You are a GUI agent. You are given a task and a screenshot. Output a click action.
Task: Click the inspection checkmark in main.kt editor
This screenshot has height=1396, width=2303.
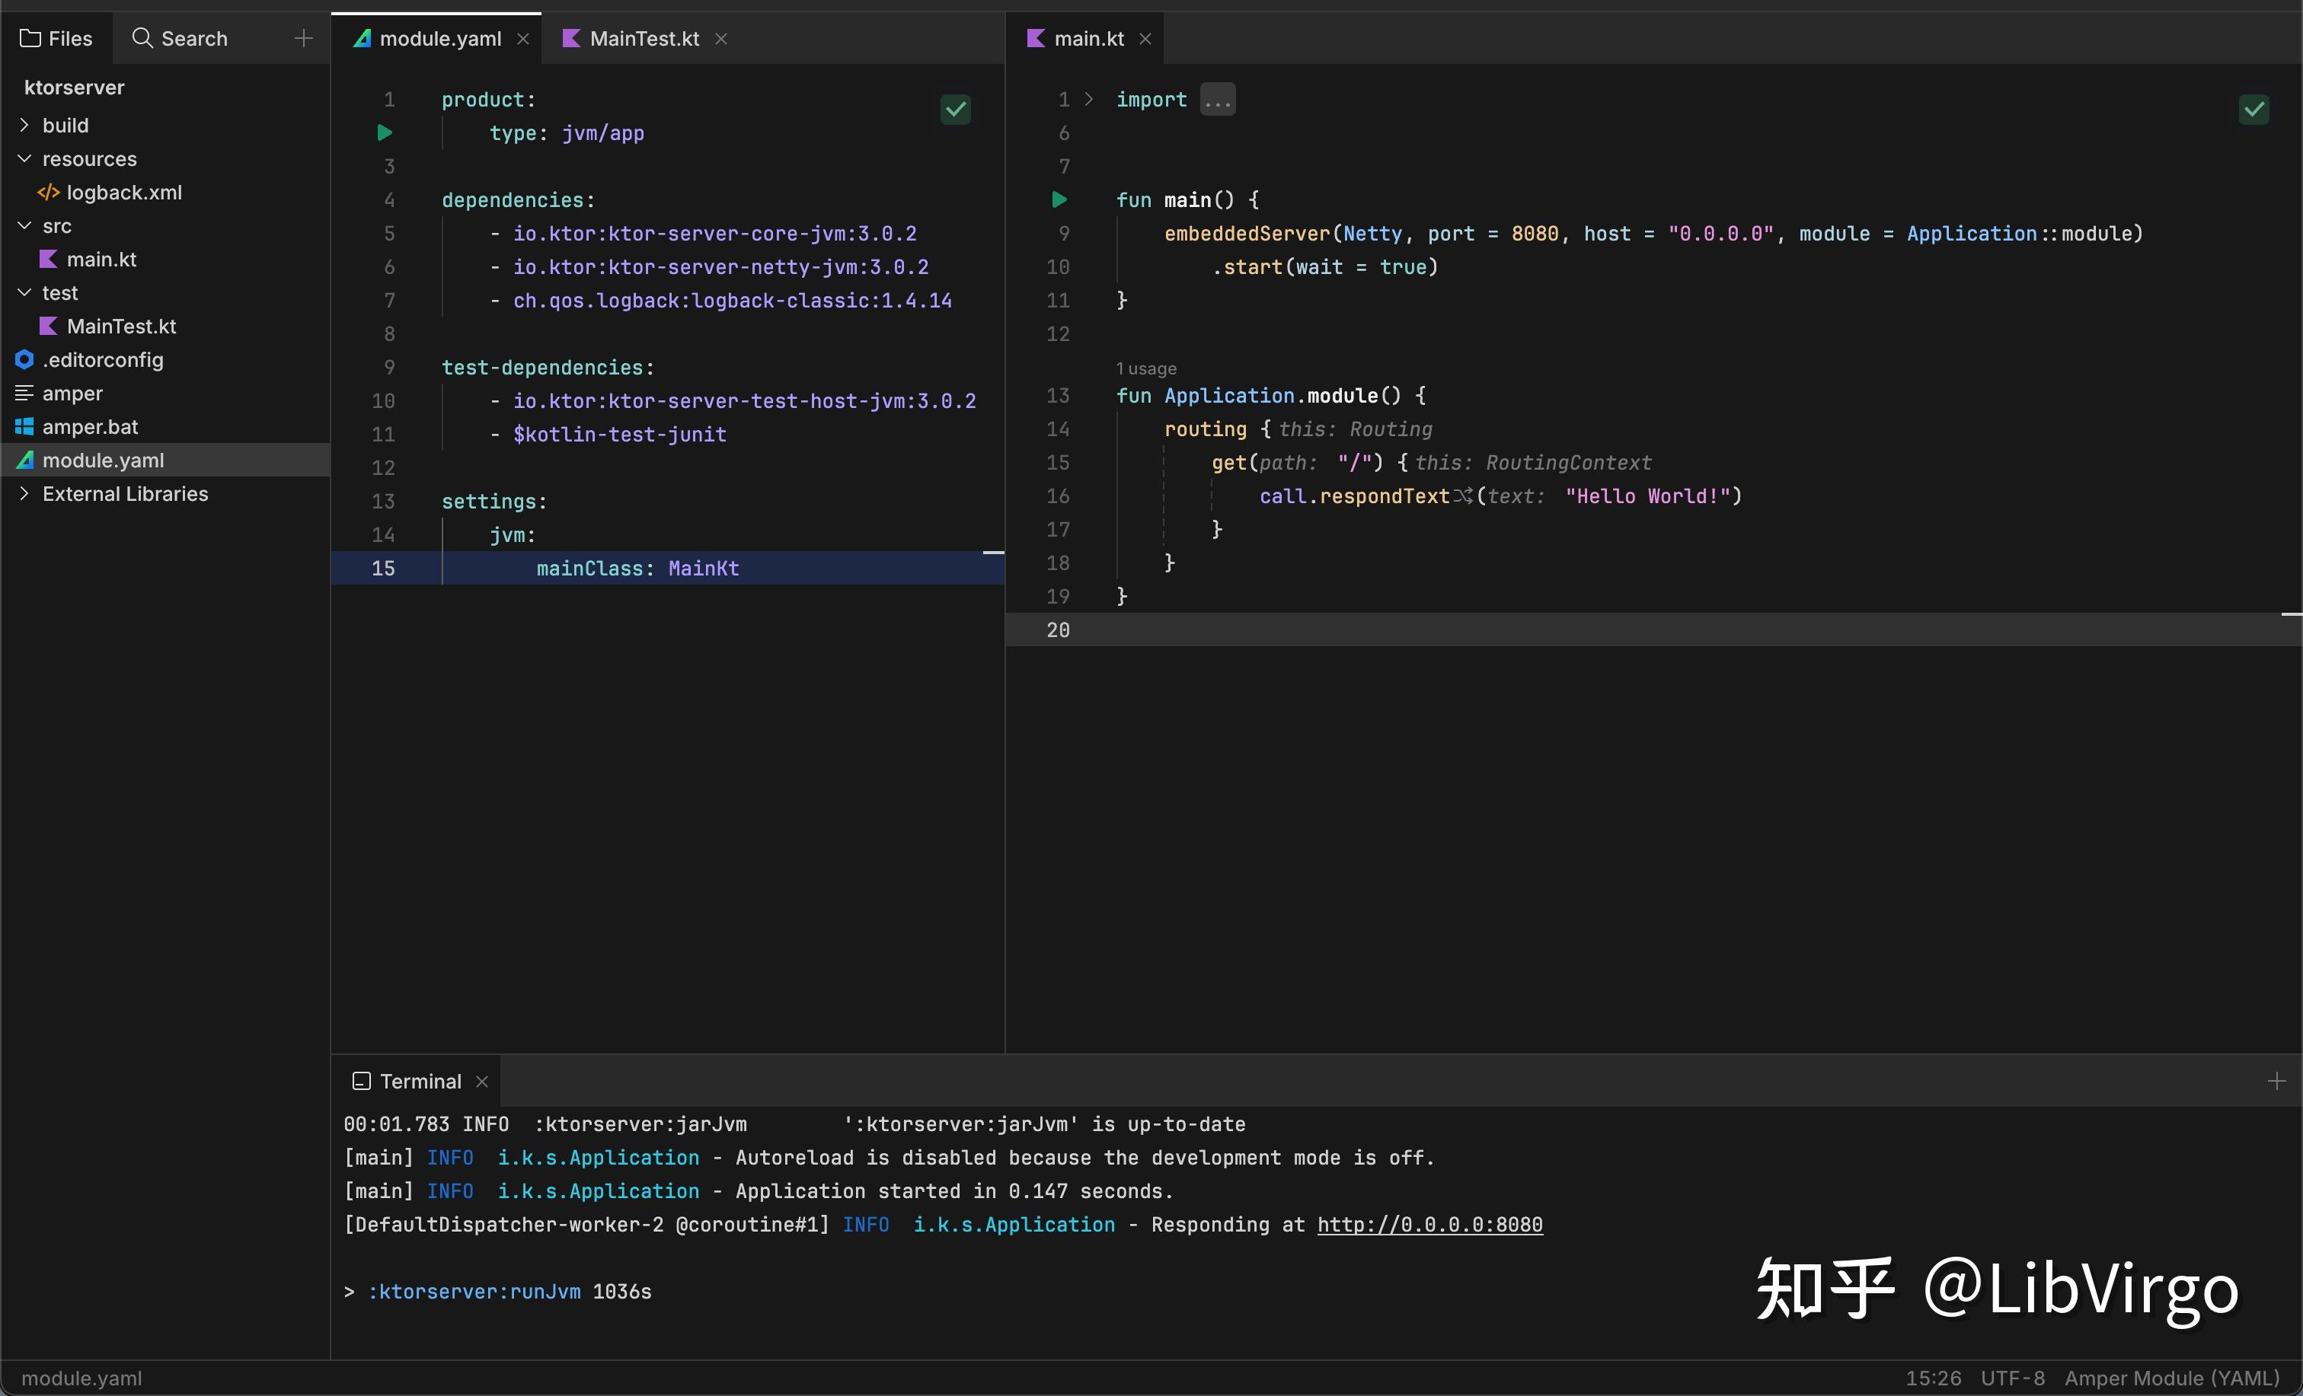2253,110
